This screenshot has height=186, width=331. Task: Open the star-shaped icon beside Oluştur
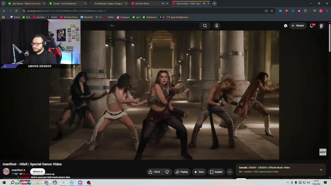285,26
